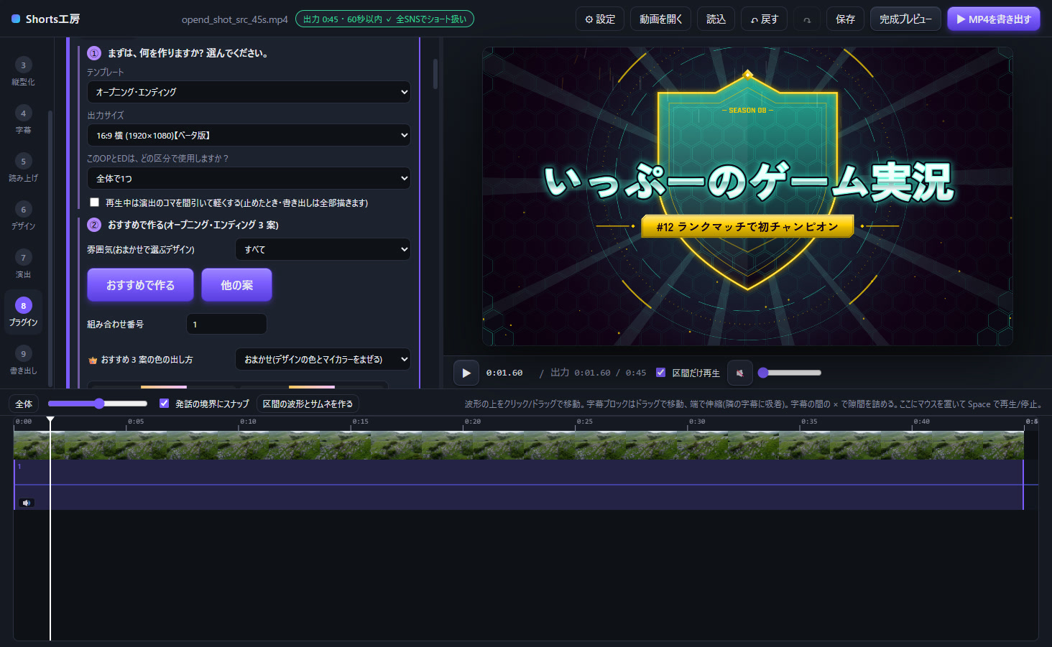
Task: Click おすすめで作る button
Action: (x=140, y=285)
